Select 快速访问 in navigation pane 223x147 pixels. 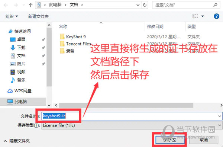(19, 31)
